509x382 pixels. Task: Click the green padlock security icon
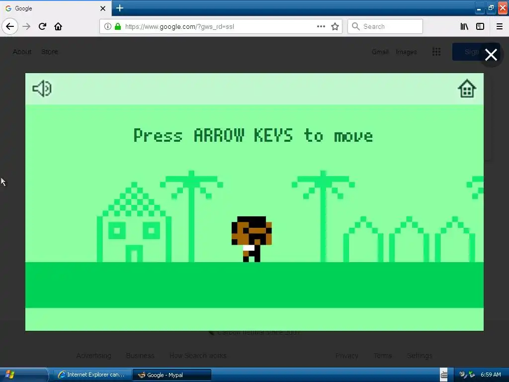(x=118, y=26)
